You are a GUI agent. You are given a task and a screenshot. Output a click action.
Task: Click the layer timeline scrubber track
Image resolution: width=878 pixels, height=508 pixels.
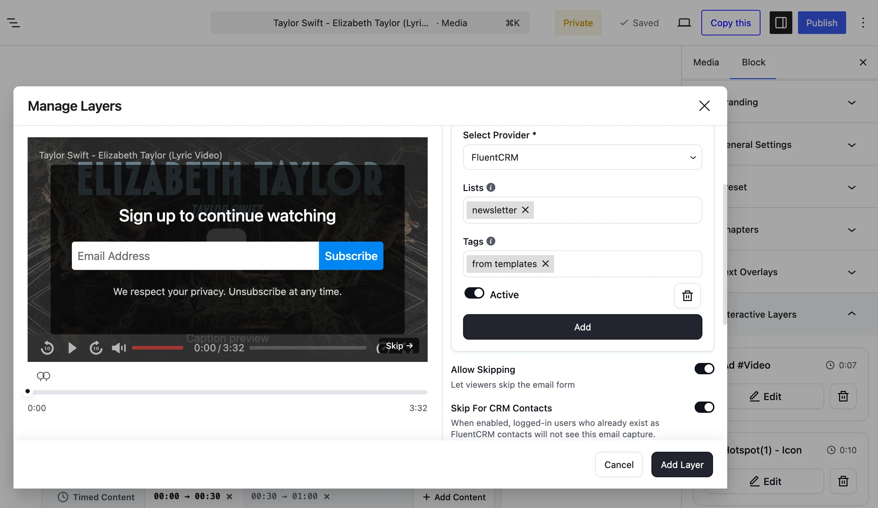coord(228,392)
